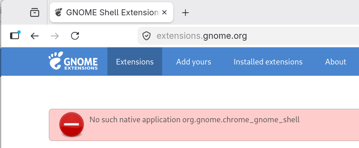This screenshot has width=359, height=148.
Task: Open the About page
Action: (x=336, y=62)
